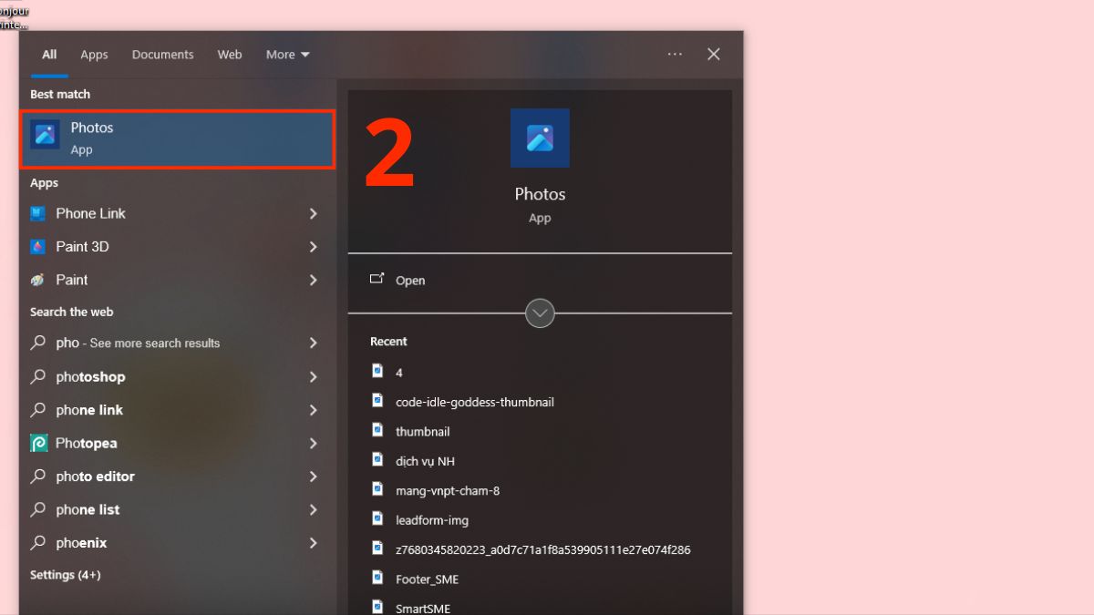Click file icon of recent item '4'

click(377, 371)
